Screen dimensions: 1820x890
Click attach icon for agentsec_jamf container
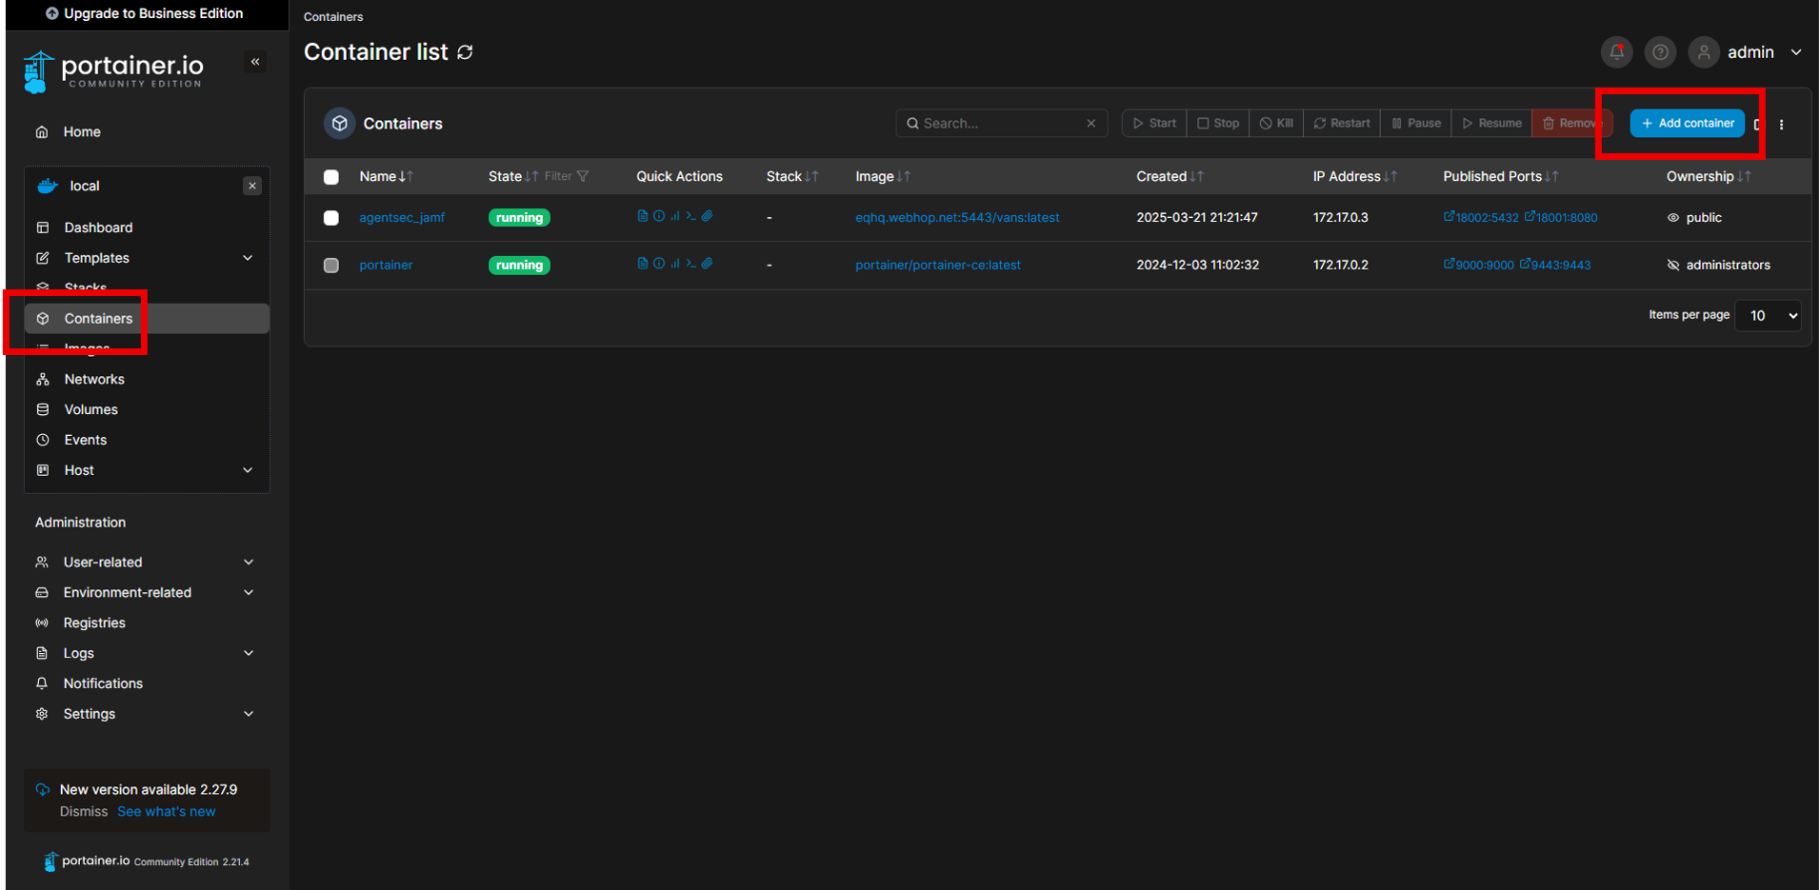(x=708, y=216)
